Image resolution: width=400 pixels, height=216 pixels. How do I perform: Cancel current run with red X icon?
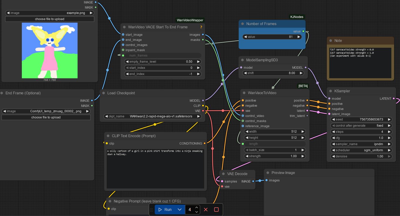click(x=206, y=210)
